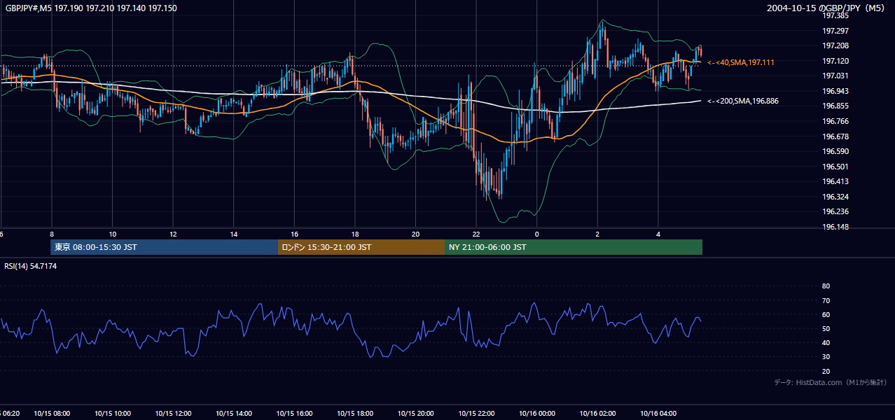Click price axis value 197.208

835,45
